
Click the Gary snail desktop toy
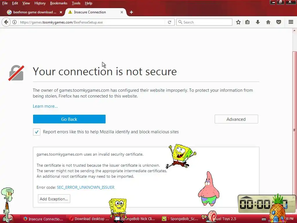click(209, 216)
